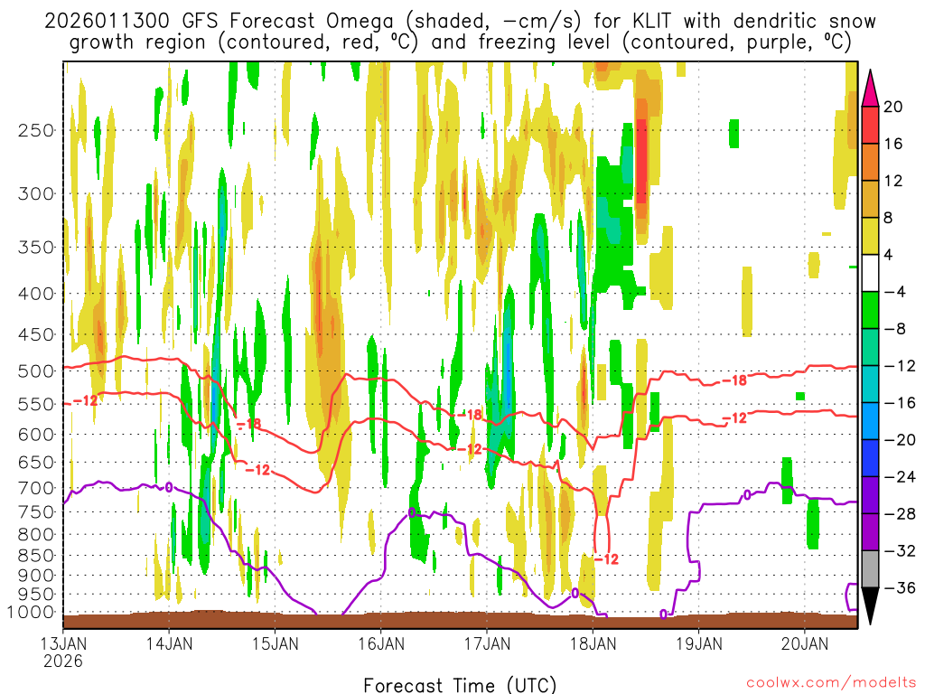925x694 pixels.
Task: Pick the teal-green swatch between -8 and -12
Action: point(870,347)
